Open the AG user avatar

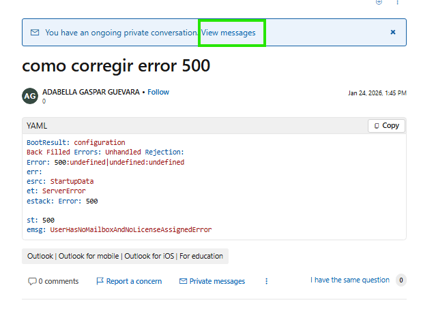(30, 96)
